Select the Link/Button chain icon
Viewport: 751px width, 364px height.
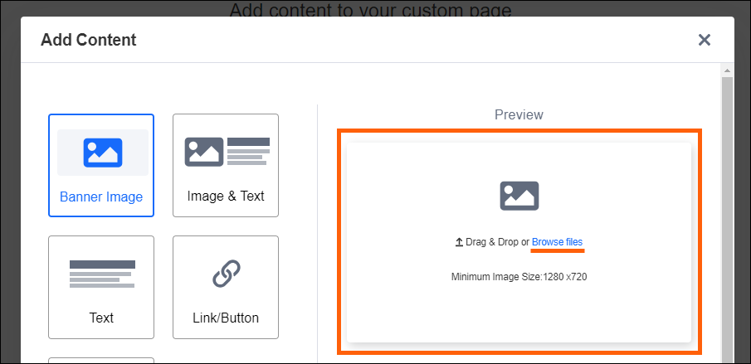pyautogui.click(x=226, y=274)
